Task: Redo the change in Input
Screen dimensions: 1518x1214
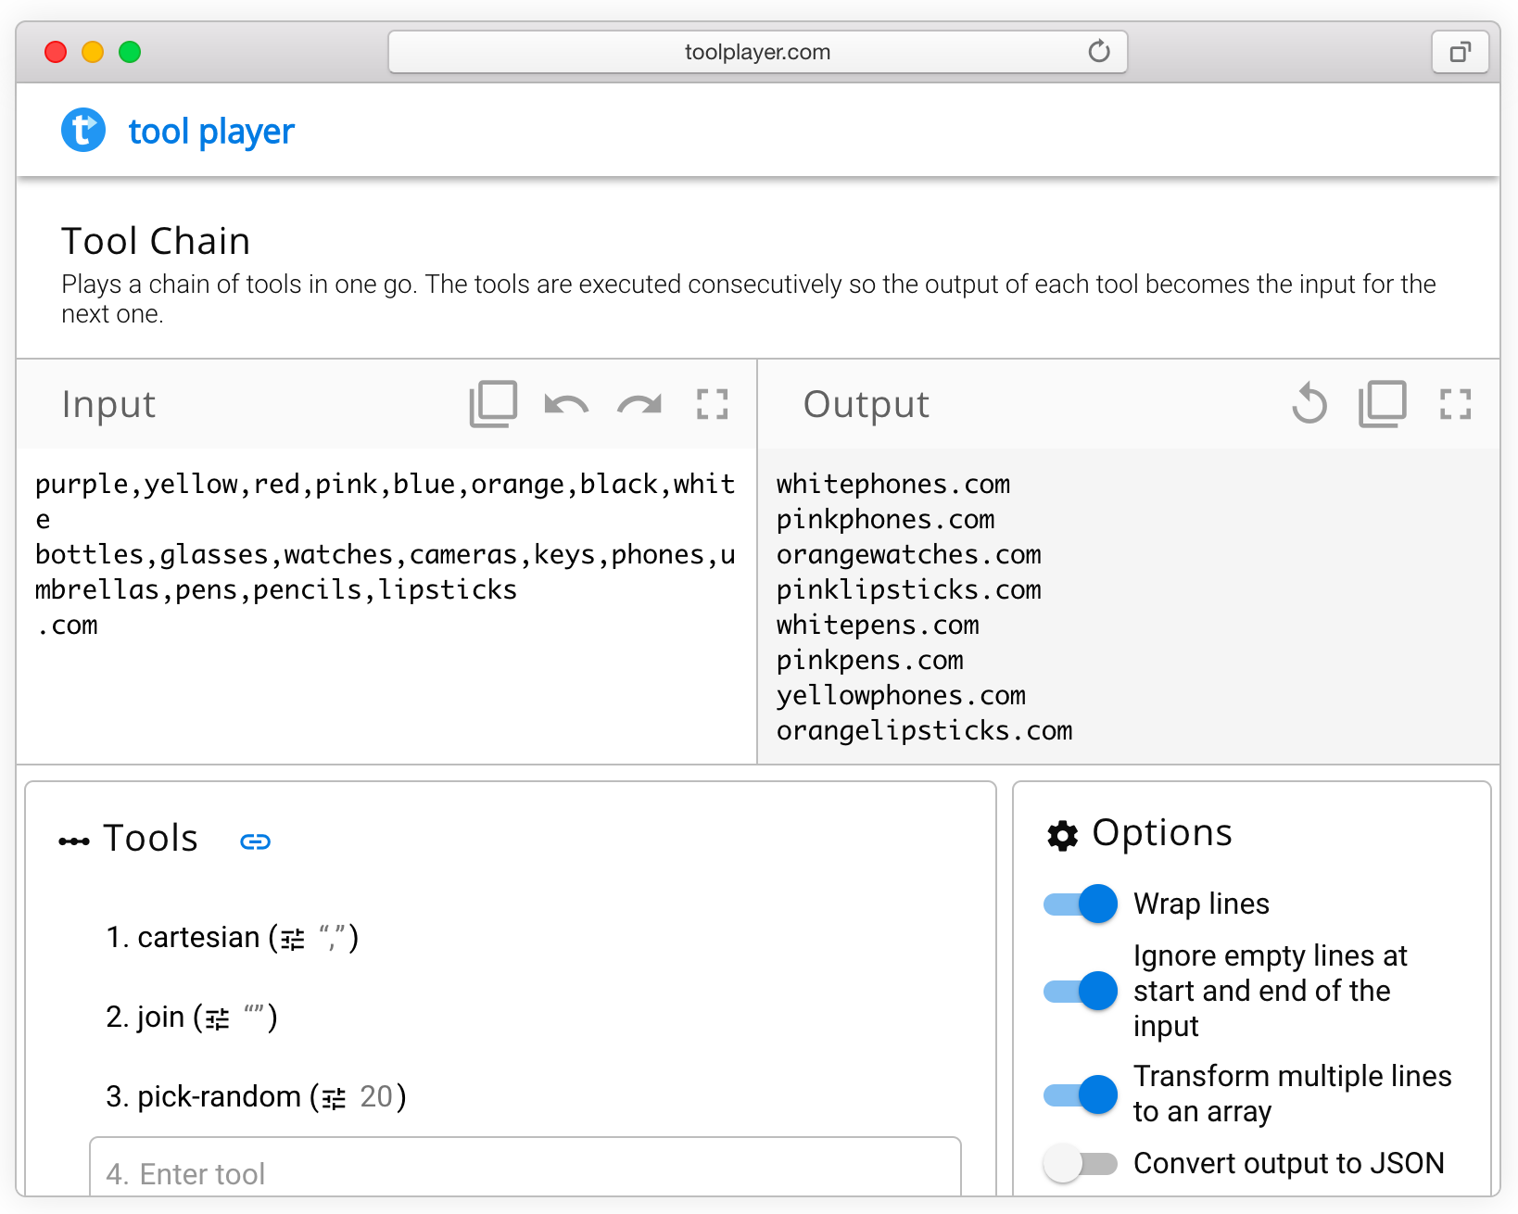Action: tap(639, 403)
